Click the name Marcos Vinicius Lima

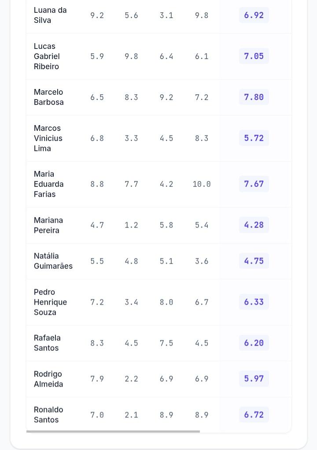(x=48, y=138)
